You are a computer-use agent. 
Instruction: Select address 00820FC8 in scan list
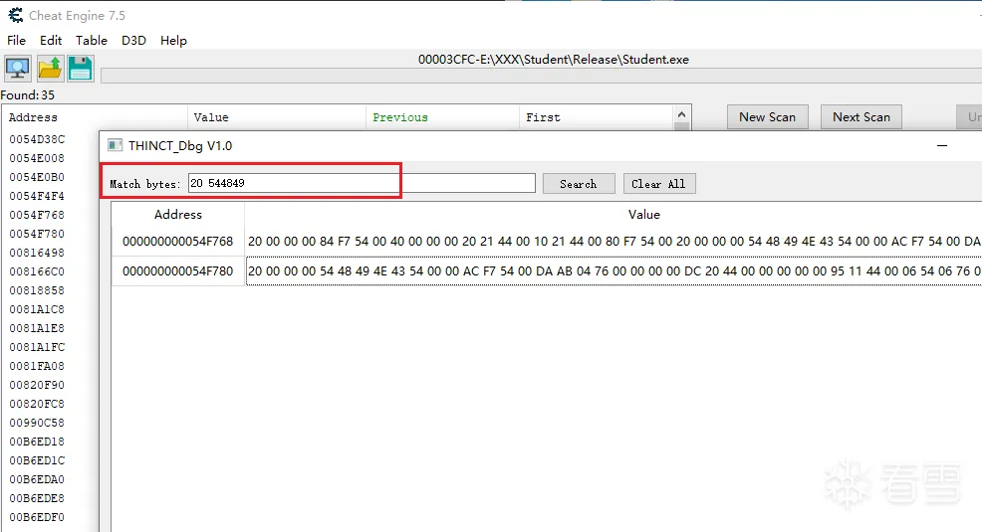(x=37, y=404)
